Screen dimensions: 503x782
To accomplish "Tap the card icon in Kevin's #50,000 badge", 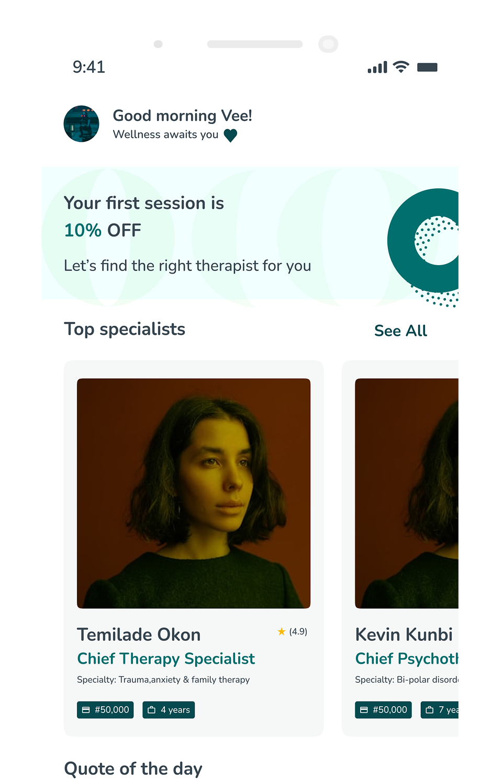I will 364,710.
